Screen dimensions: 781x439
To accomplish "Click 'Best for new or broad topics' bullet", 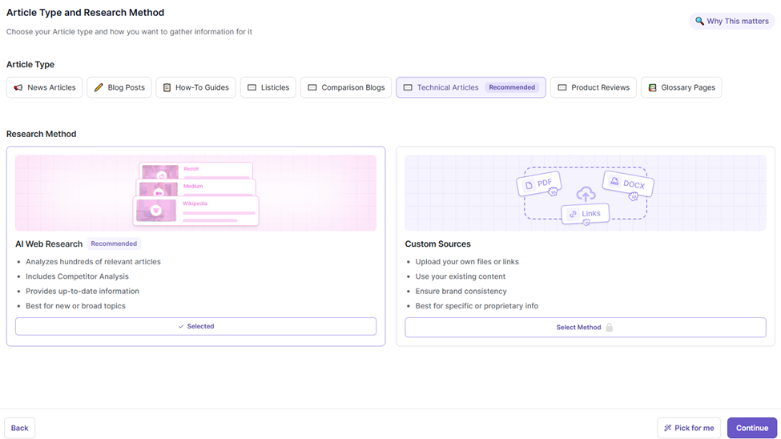I will (x=76, y=306).
